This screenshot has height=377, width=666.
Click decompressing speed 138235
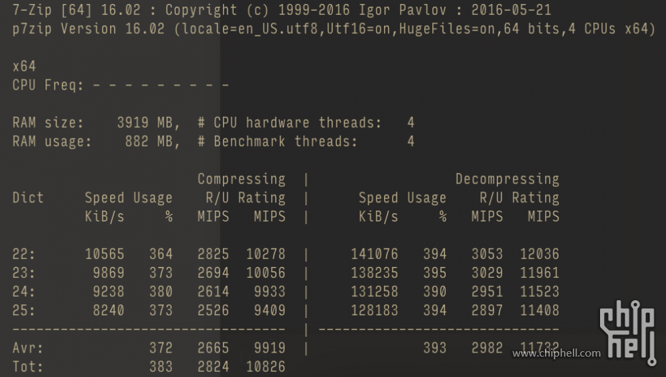coord(374,272)
